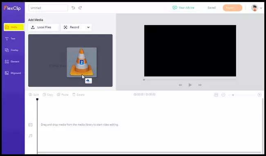Image resolution: width=266 pixels, height=156 pixels.
Task: Switch to the Element tab
Action: tap(12, 62)
